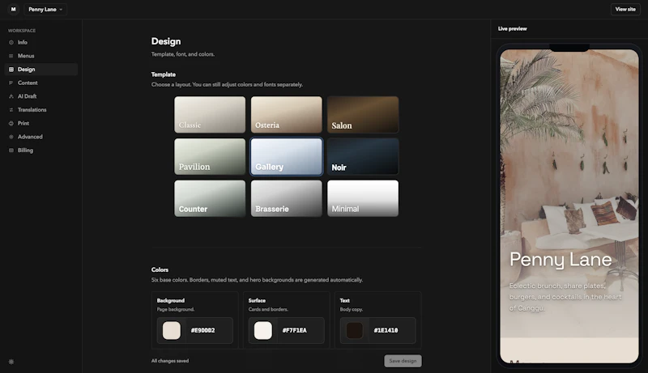
Task: Choose the Pavilion template
Action: [x=210, y=156]
